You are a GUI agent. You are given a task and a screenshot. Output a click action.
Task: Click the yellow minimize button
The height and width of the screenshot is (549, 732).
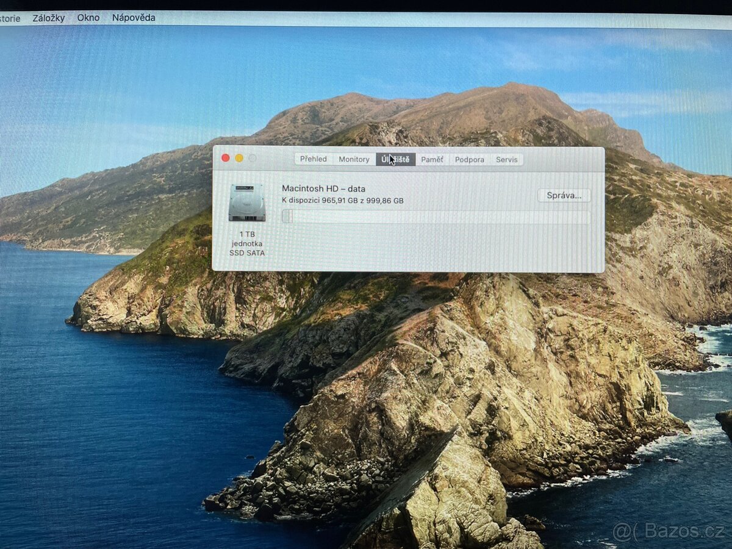[x=239, y=157]
